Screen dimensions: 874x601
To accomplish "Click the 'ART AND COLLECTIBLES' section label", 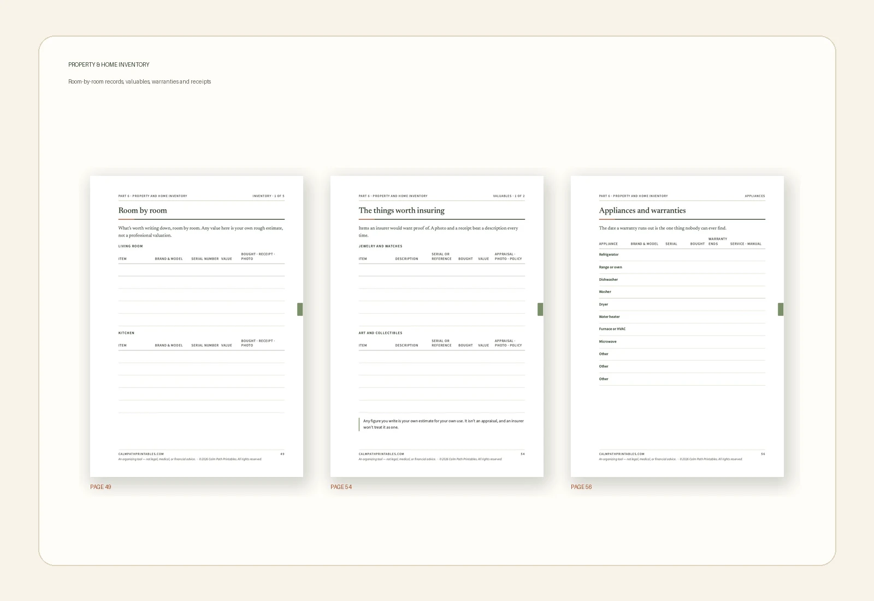I will [380, 333].
